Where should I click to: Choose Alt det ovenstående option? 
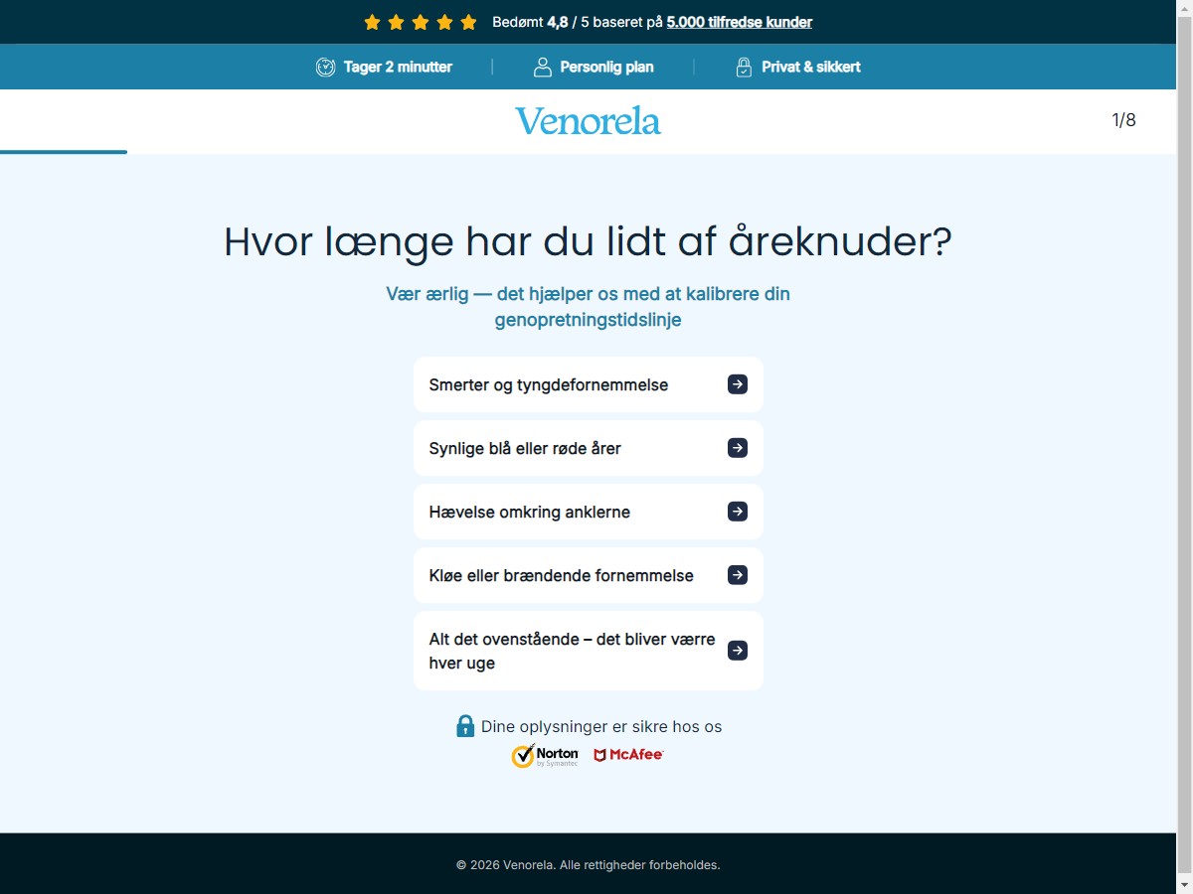point(589,651)
